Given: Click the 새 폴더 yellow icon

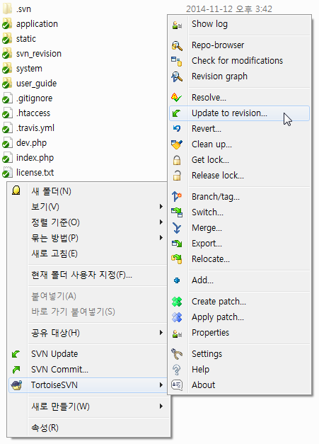Looking at the screenshot, I should point(16,191).
